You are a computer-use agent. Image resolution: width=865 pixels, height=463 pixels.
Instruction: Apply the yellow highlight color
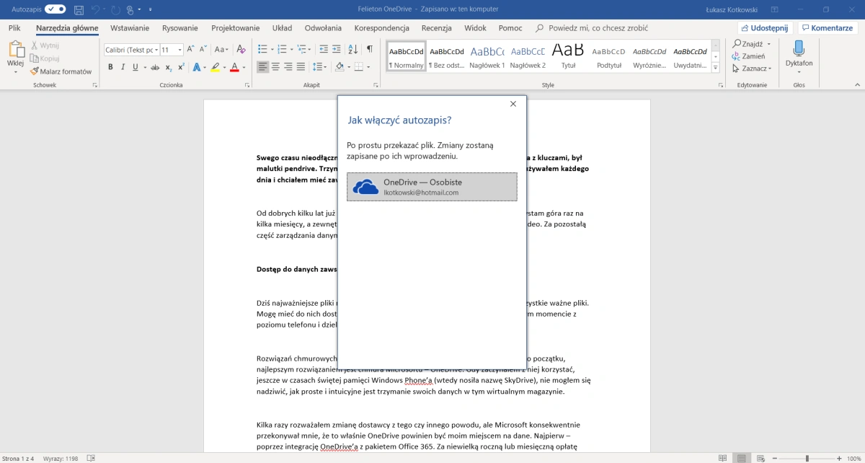click(214, 67)
